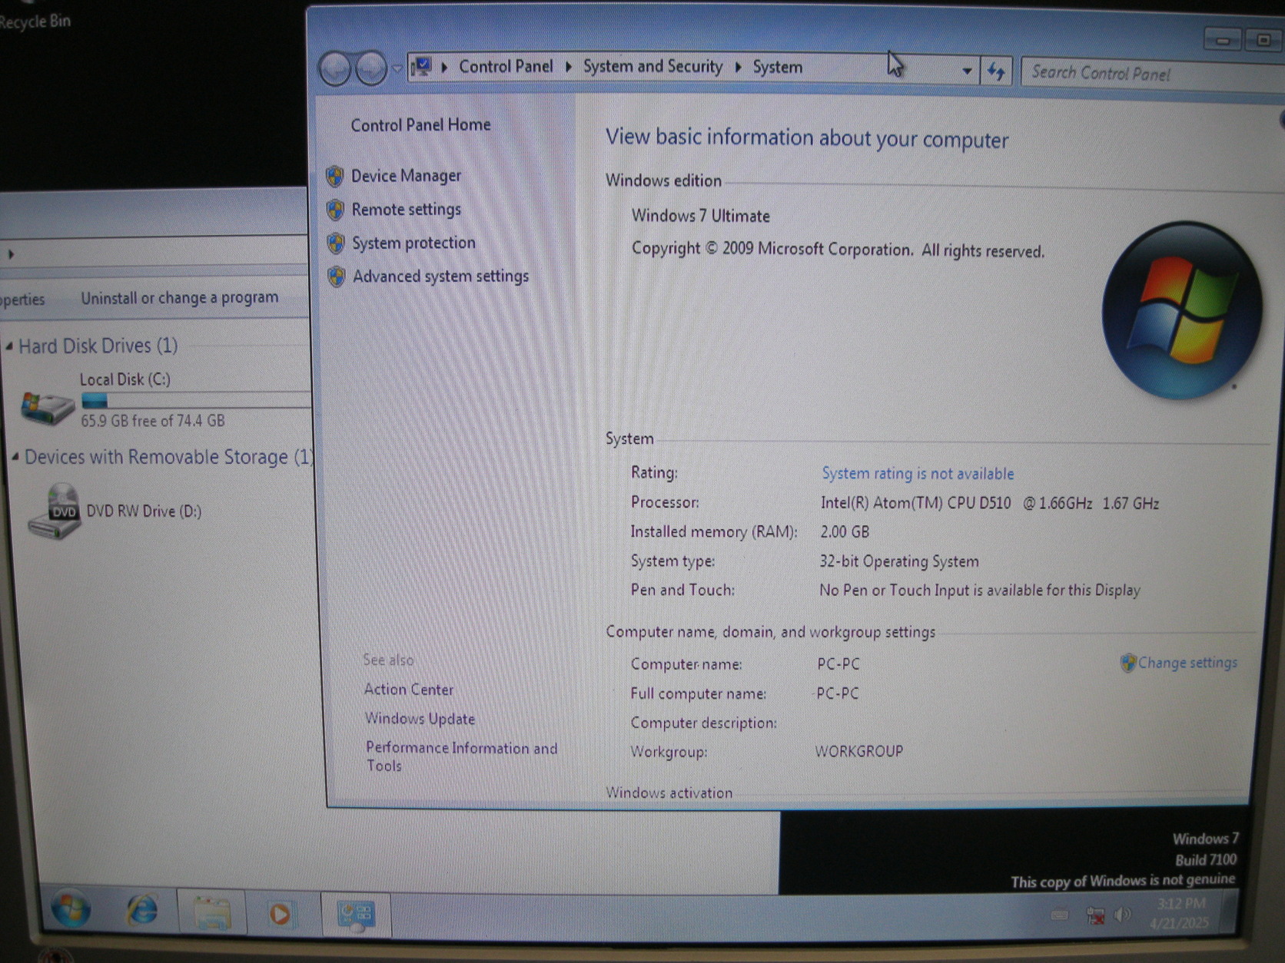Screen dimensions: 1285x963
Task: Click the System breadcrumb item
Action: pos(778,68)
